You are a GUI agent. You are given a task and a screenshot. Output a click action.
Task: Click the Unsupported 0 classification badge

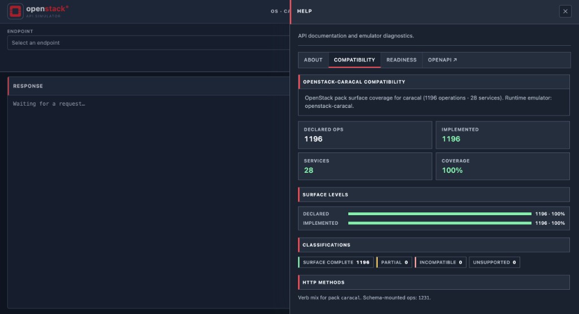494,263
